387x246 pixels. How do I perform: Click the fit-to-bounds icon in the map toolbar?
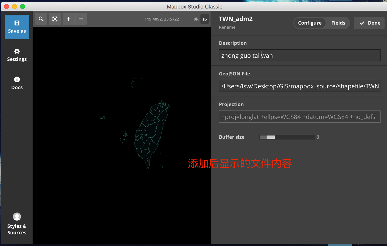click(55, 19)
